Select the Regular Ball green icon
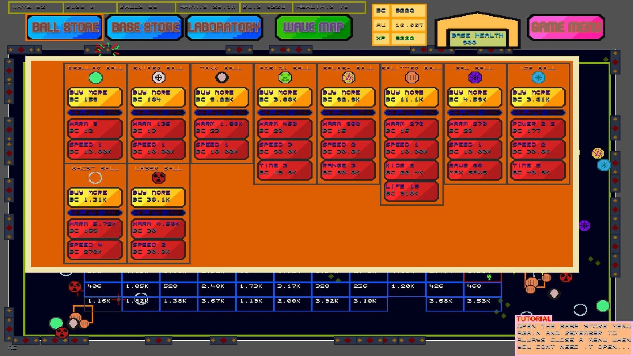This screenshot has width=633, height=356. coord(95,78)
